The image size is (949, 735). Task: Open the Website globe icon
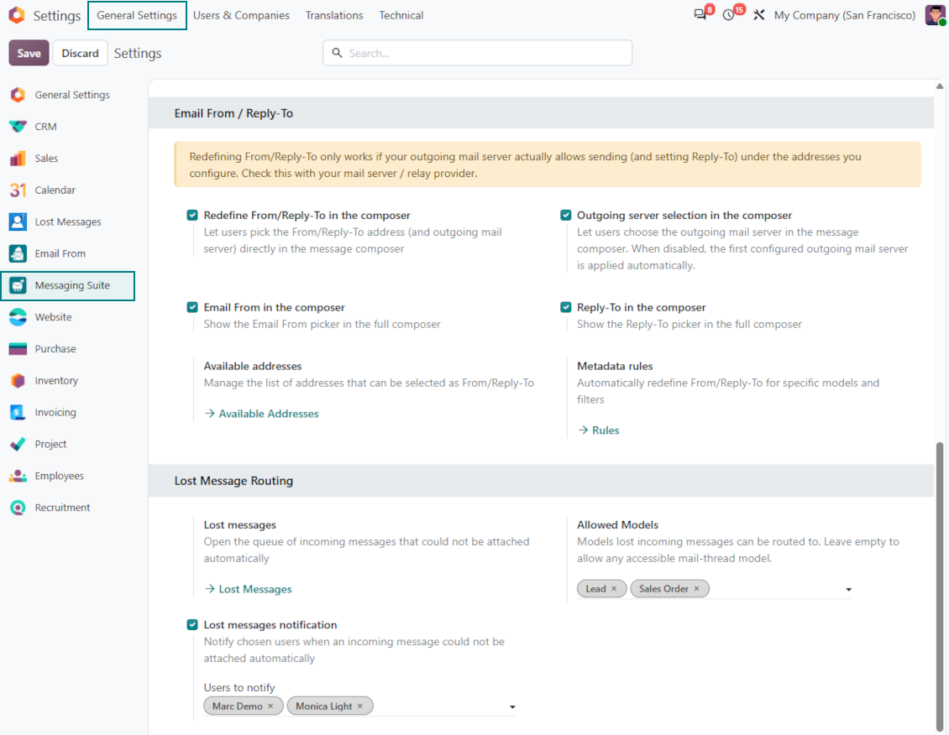pos(18,316)
